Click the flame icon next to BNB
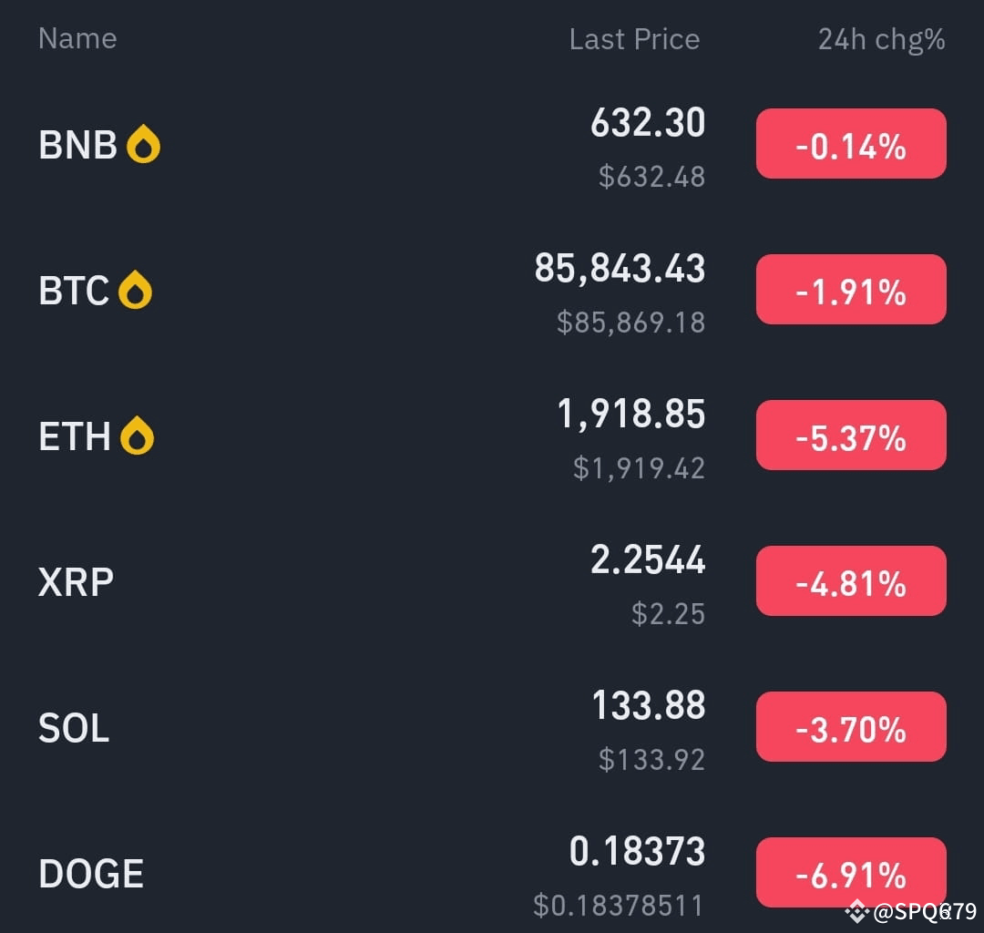Screen dimensions: 984x933 142,142
